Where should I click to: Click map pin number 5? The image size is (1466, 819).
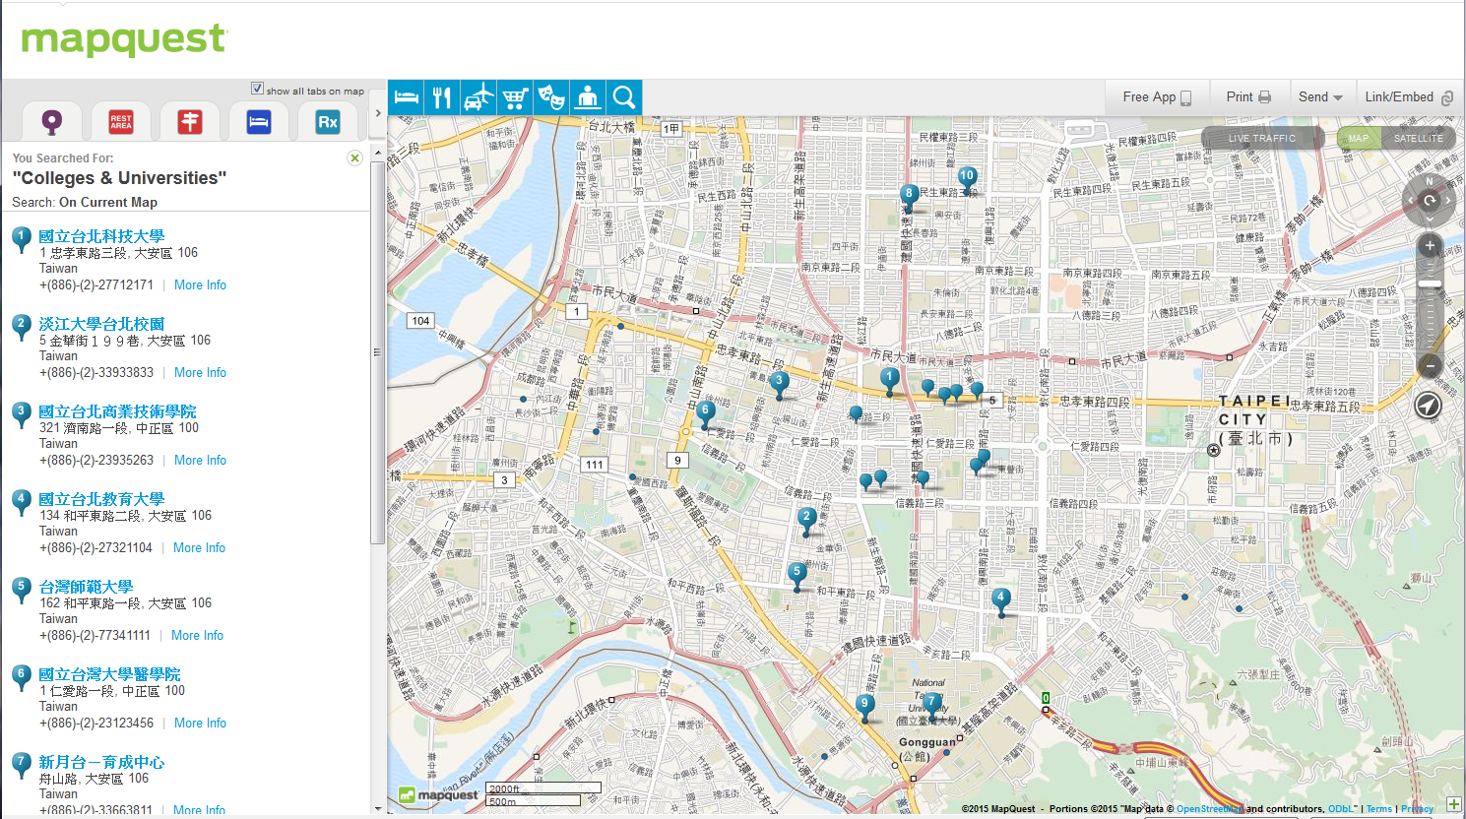[797, 575]
